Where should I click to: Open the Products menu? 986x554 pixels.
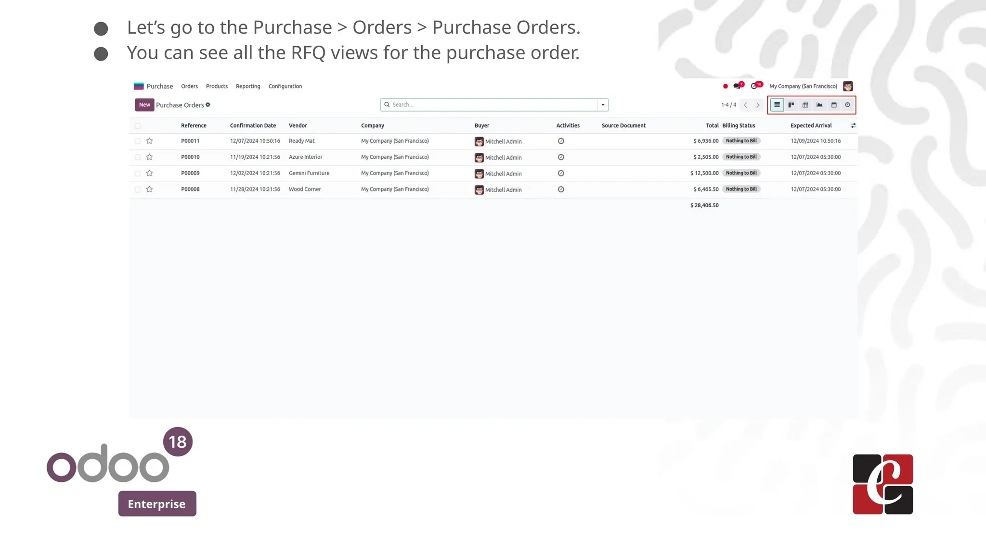point(217,87)
